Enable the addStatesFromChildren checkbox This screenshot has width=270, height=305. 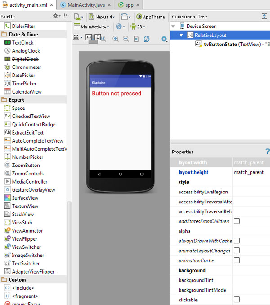[237, 221]
